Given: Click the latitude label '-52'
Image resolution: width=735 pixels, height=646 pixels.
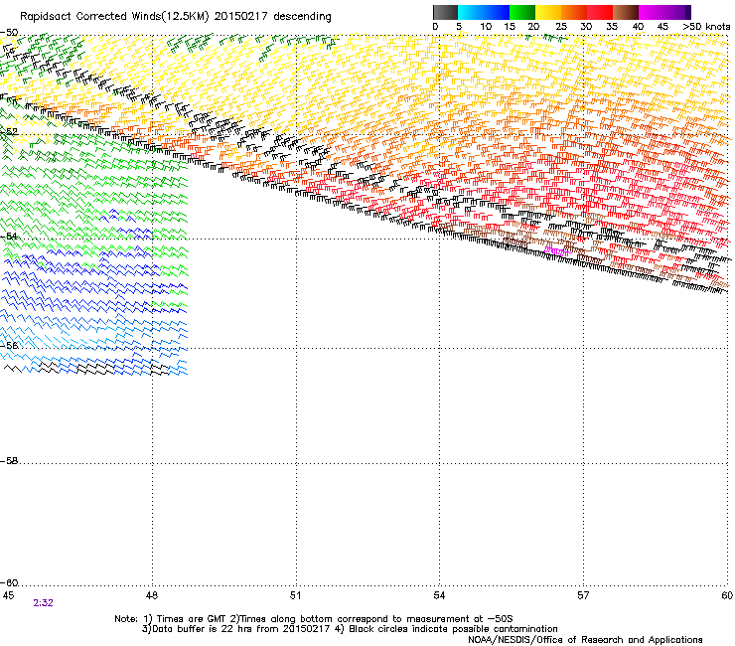Looking at the screenshot, I should 9,132.
